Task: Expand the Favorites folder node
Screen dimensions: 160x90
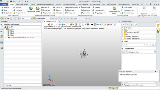Action: coord(122,28)
